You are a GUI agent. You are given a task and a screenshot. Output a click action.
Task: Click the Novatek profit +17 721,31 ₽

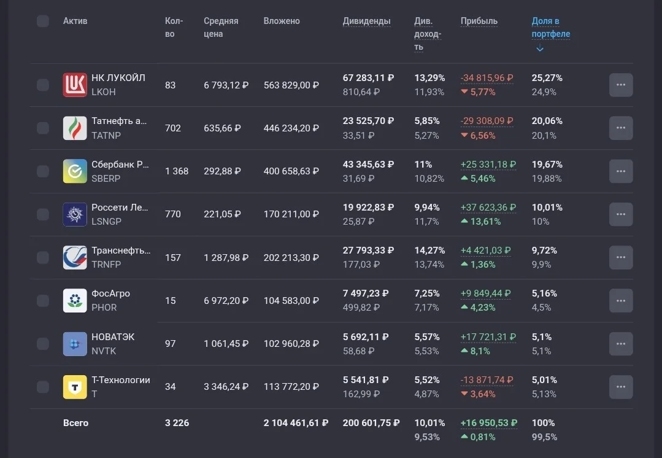coord(488,336)
